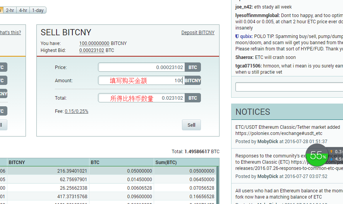Click the joe_n42 chat username
343x204 pixels.
pos(244,7)
